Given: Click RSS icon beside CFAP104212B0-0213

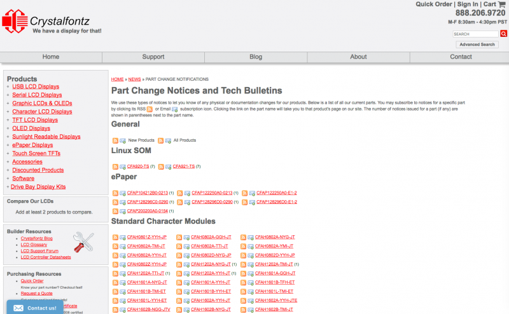Looking at the screenshot, I should pyautogui.click(x=115, y=193).
